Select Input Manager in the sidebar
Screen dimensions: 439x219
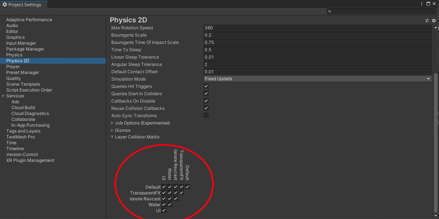point(22,43)
